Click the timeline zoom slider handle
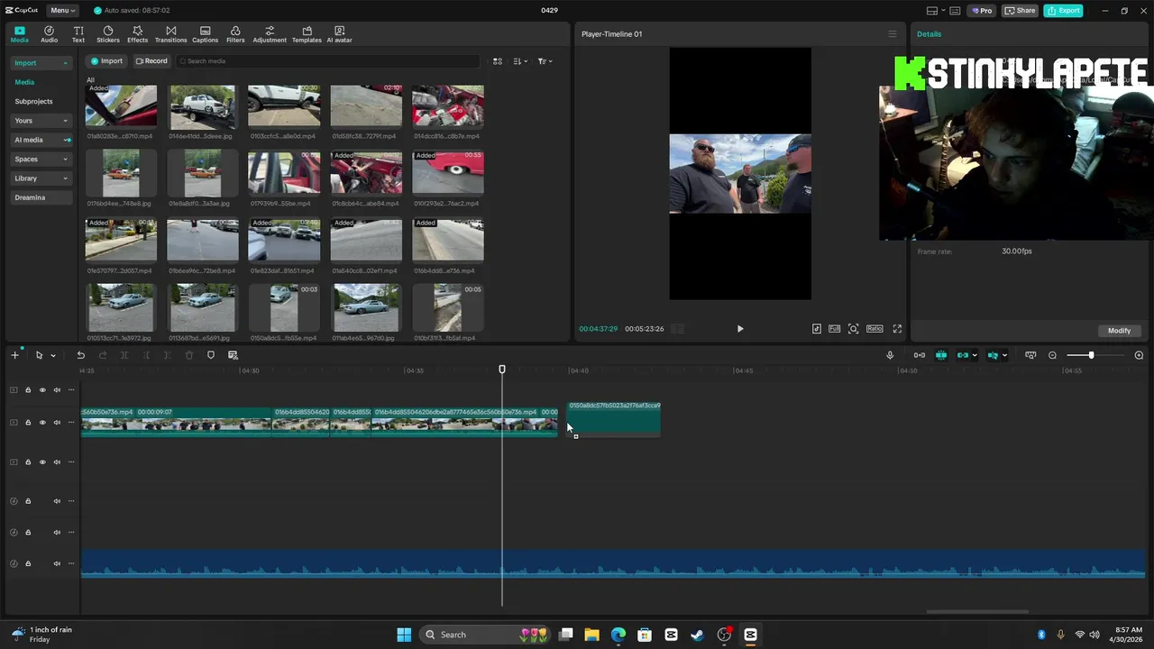Viewport: 1154px width, 649px height. coord(1091,355)
